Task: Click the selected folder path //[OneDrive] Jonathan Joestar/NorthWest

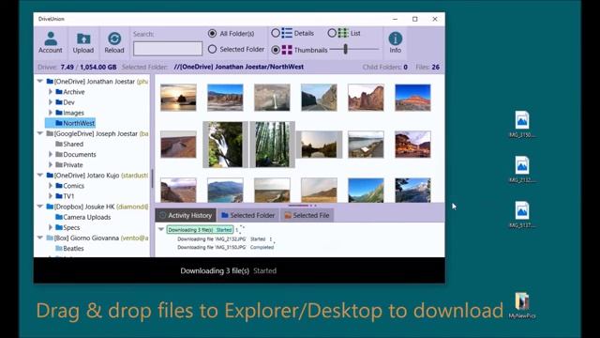Action: coord(239,67)
